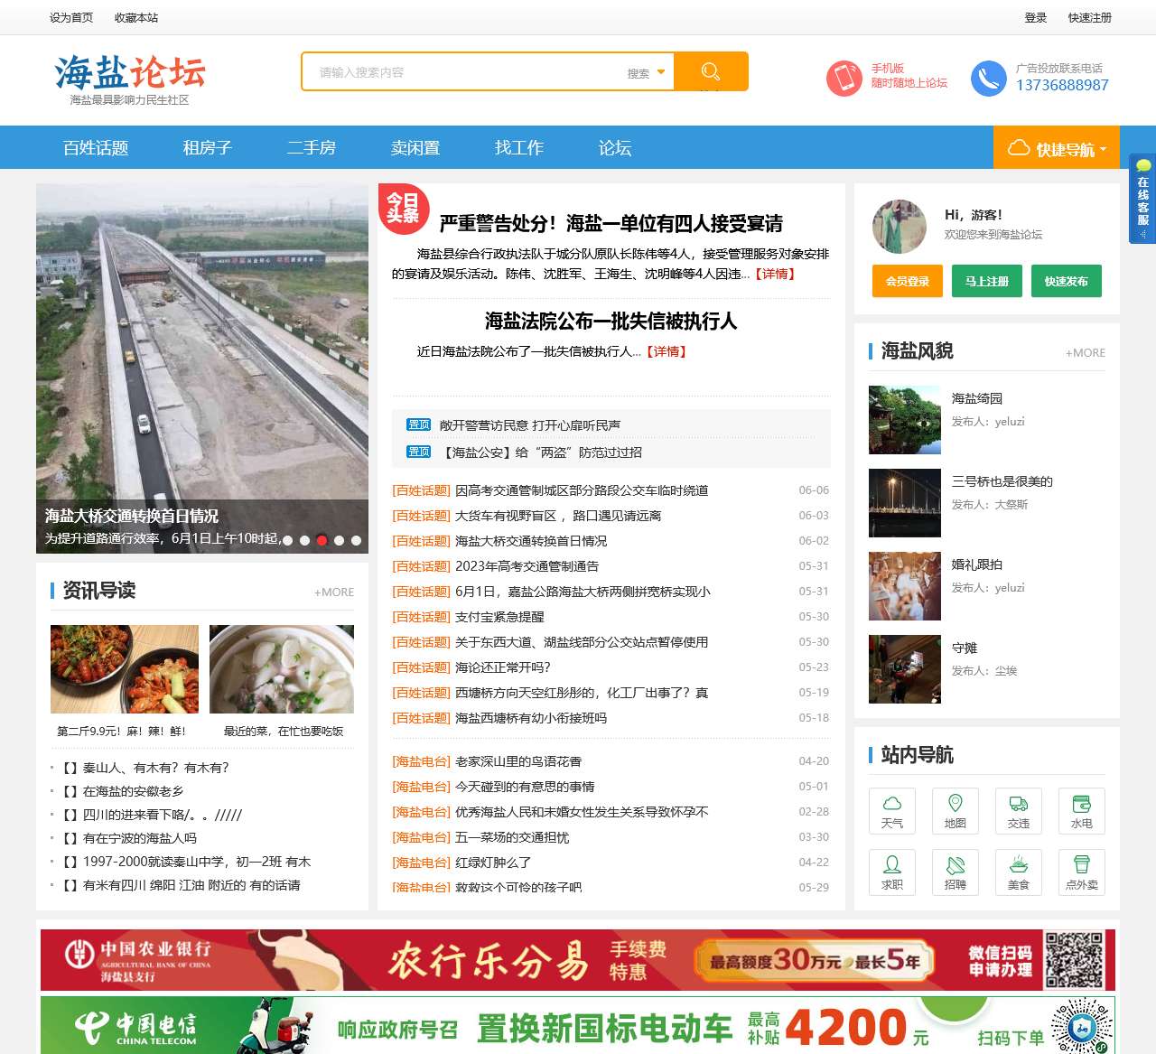Viewport: 1156px width, 1054px height.
Task: Select the first carousel slide dot
Action: pos(287,540)
